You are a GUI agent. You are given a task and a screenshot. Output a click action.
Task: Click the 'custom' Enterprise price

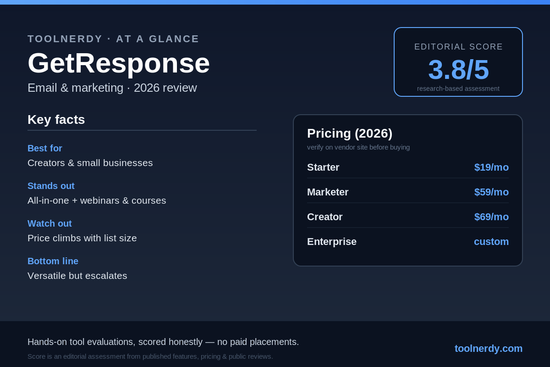pyautogui.click(x=491, y=242)
